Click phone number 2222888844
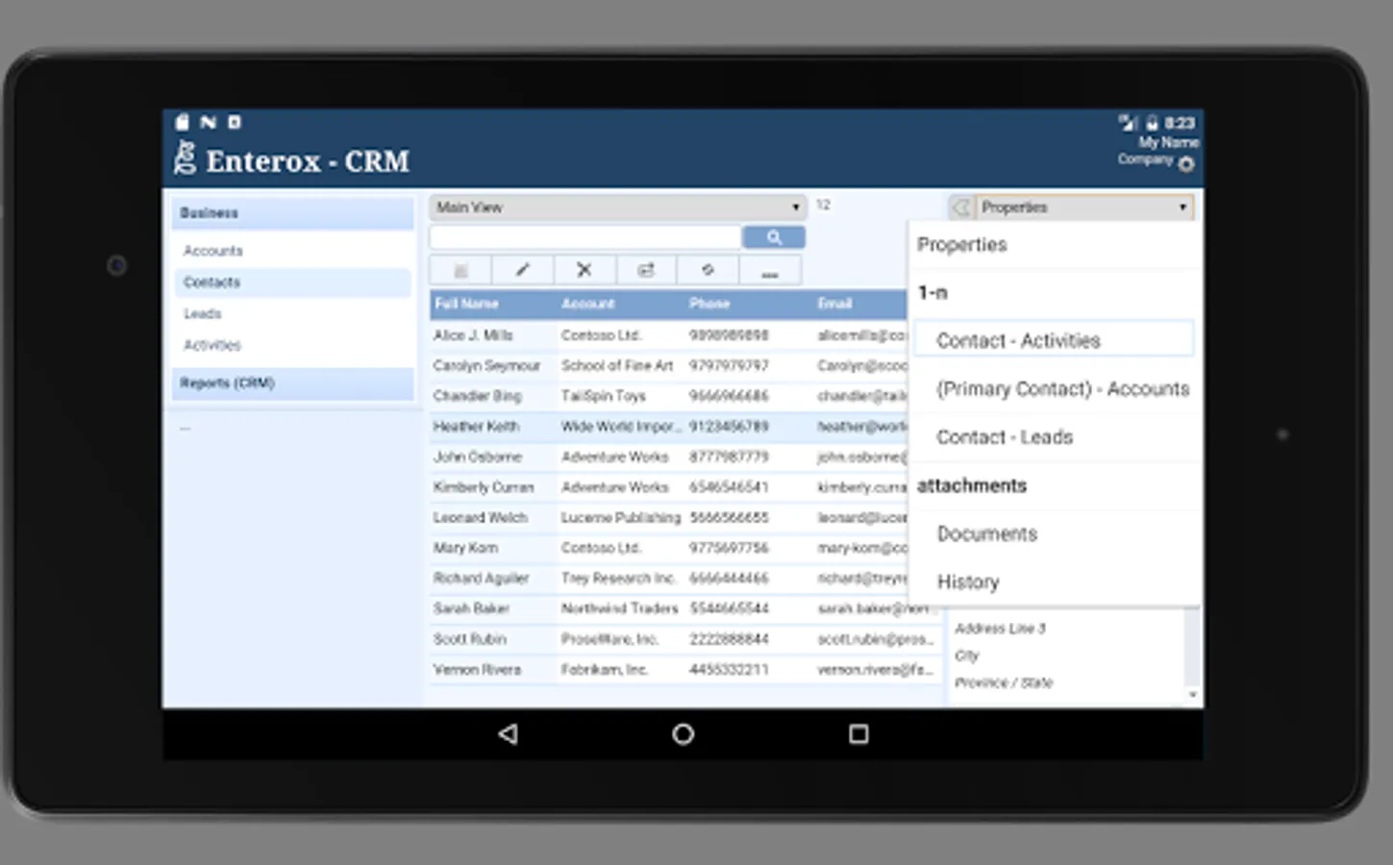This screenshot has width=1393, height=865. tap(729, 639)
